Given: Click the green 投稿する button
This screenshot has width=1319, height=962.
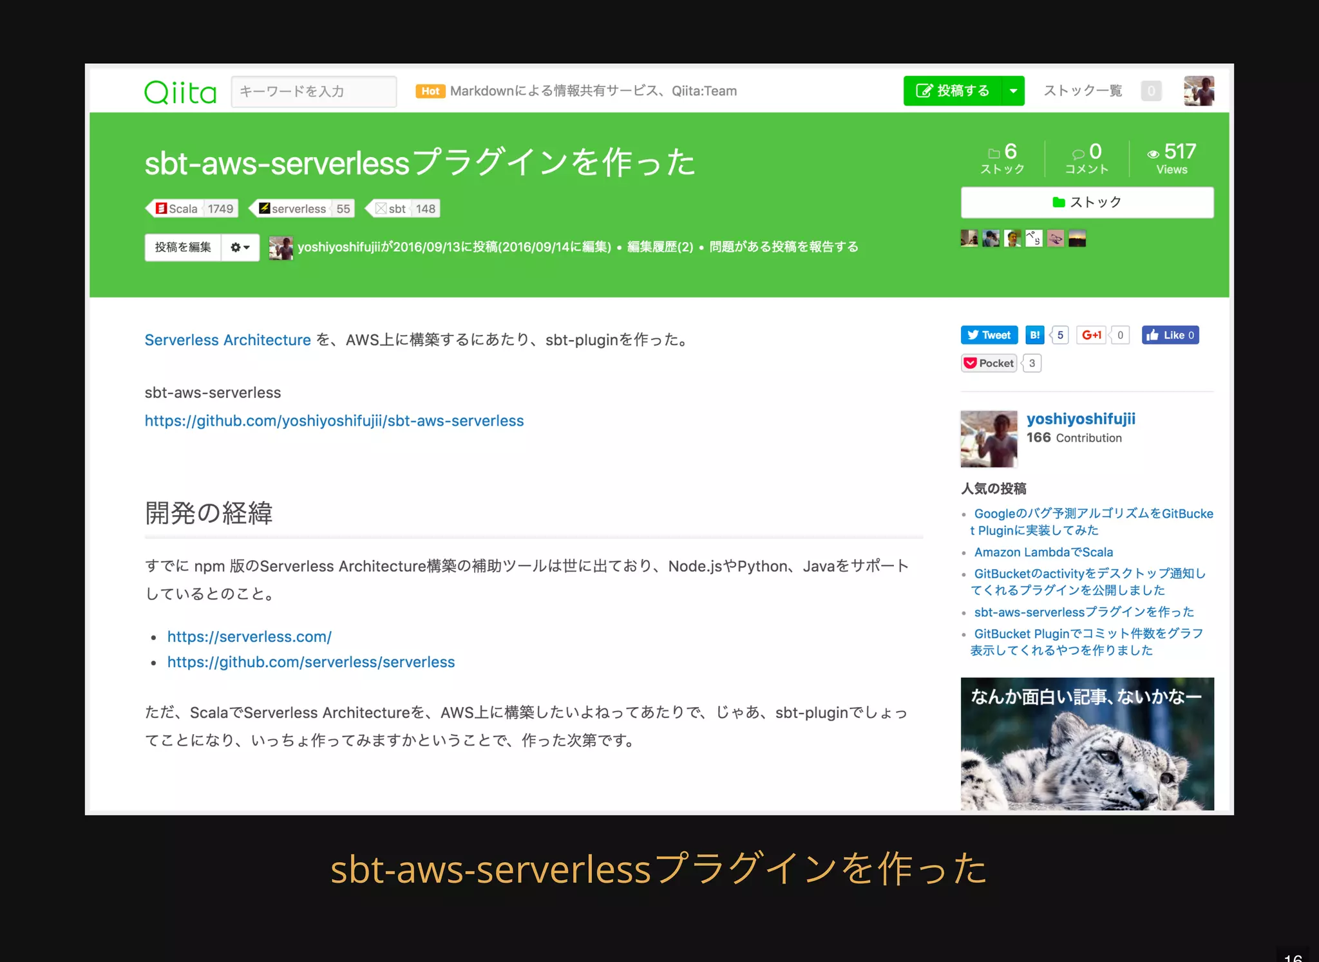Looking at the screenshot, I should (953, 91).
